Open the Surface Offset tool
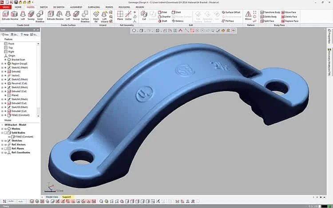This screenshot has height=208, width=333. click(x=231, y=12)
